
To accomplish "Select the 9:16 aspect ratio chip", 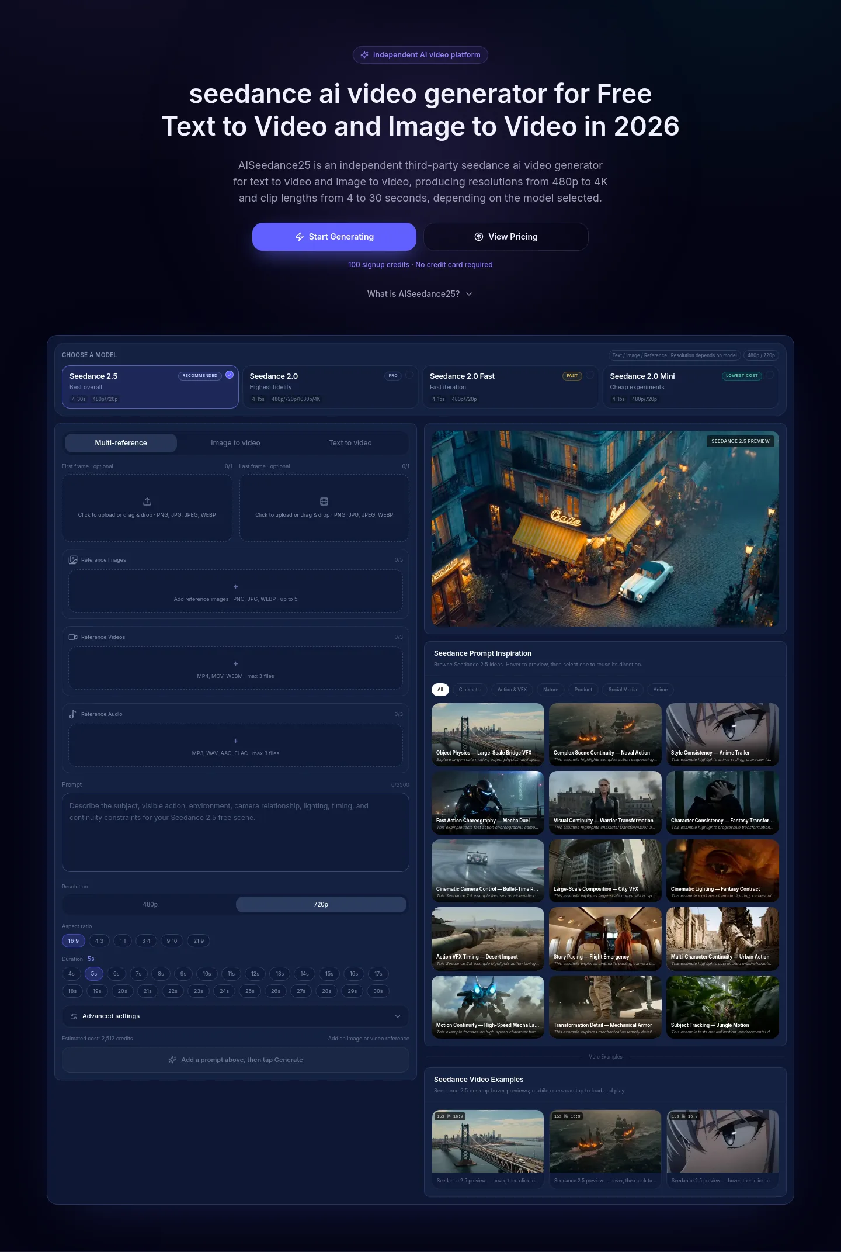I will pos(172,941).
